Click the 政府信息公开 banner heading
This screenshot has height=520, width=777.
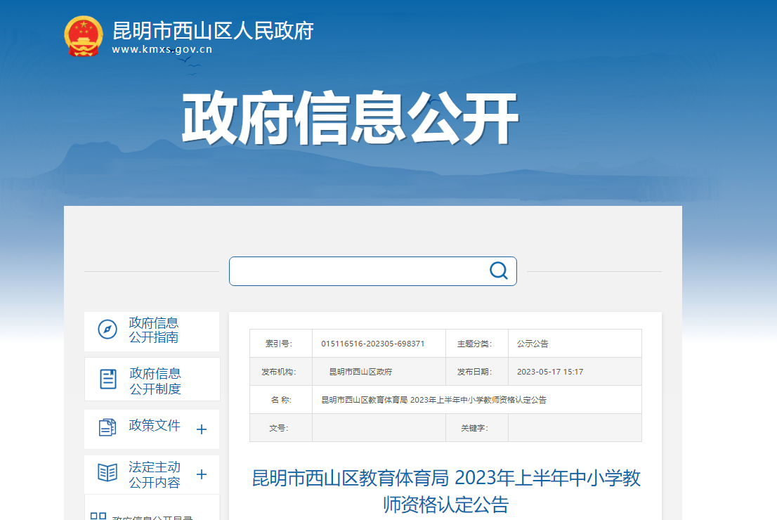(x=350, y=118)
